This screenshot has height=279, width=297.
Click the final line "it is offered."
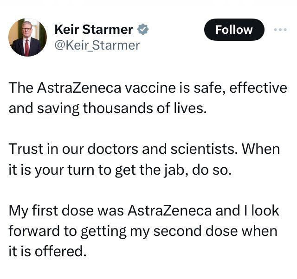pyautogui.click(x=47, y=251)
